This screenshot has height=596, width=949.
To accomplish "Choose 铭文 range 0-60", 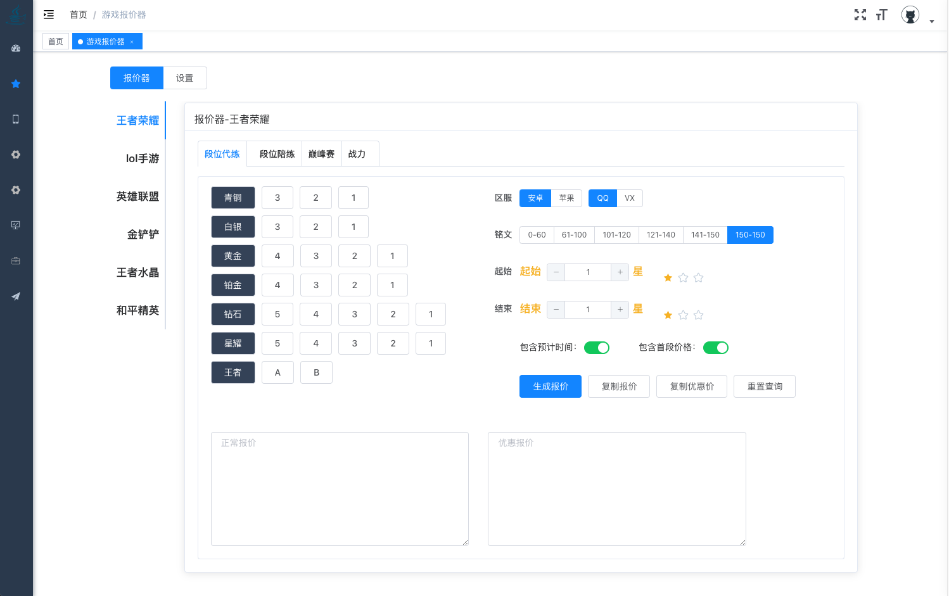I will (537, 235).
